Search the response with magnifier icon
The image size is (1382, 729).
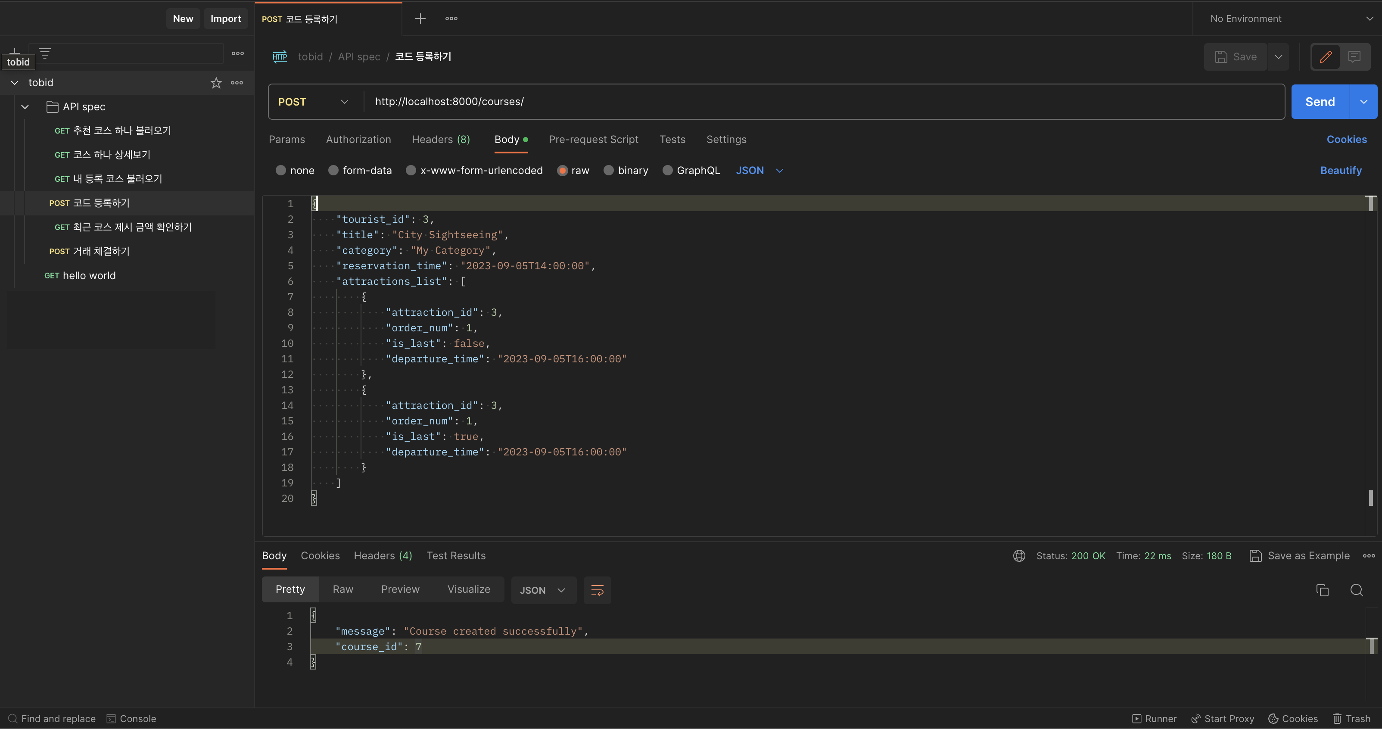point(1356,590)
